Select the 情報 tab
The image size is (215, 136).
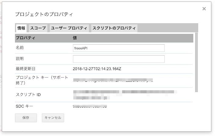click(x=21, y=28)
